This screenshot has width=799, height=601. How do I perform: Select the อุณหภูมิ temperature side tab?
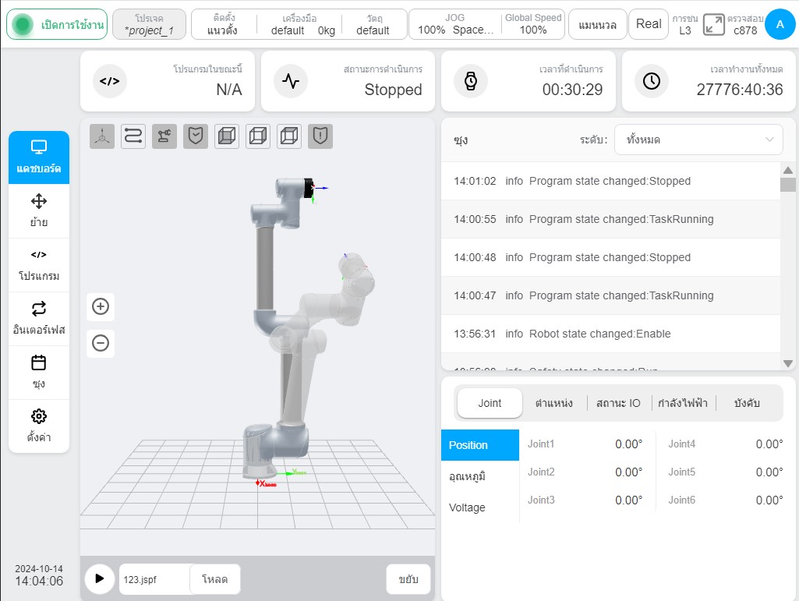480,476
